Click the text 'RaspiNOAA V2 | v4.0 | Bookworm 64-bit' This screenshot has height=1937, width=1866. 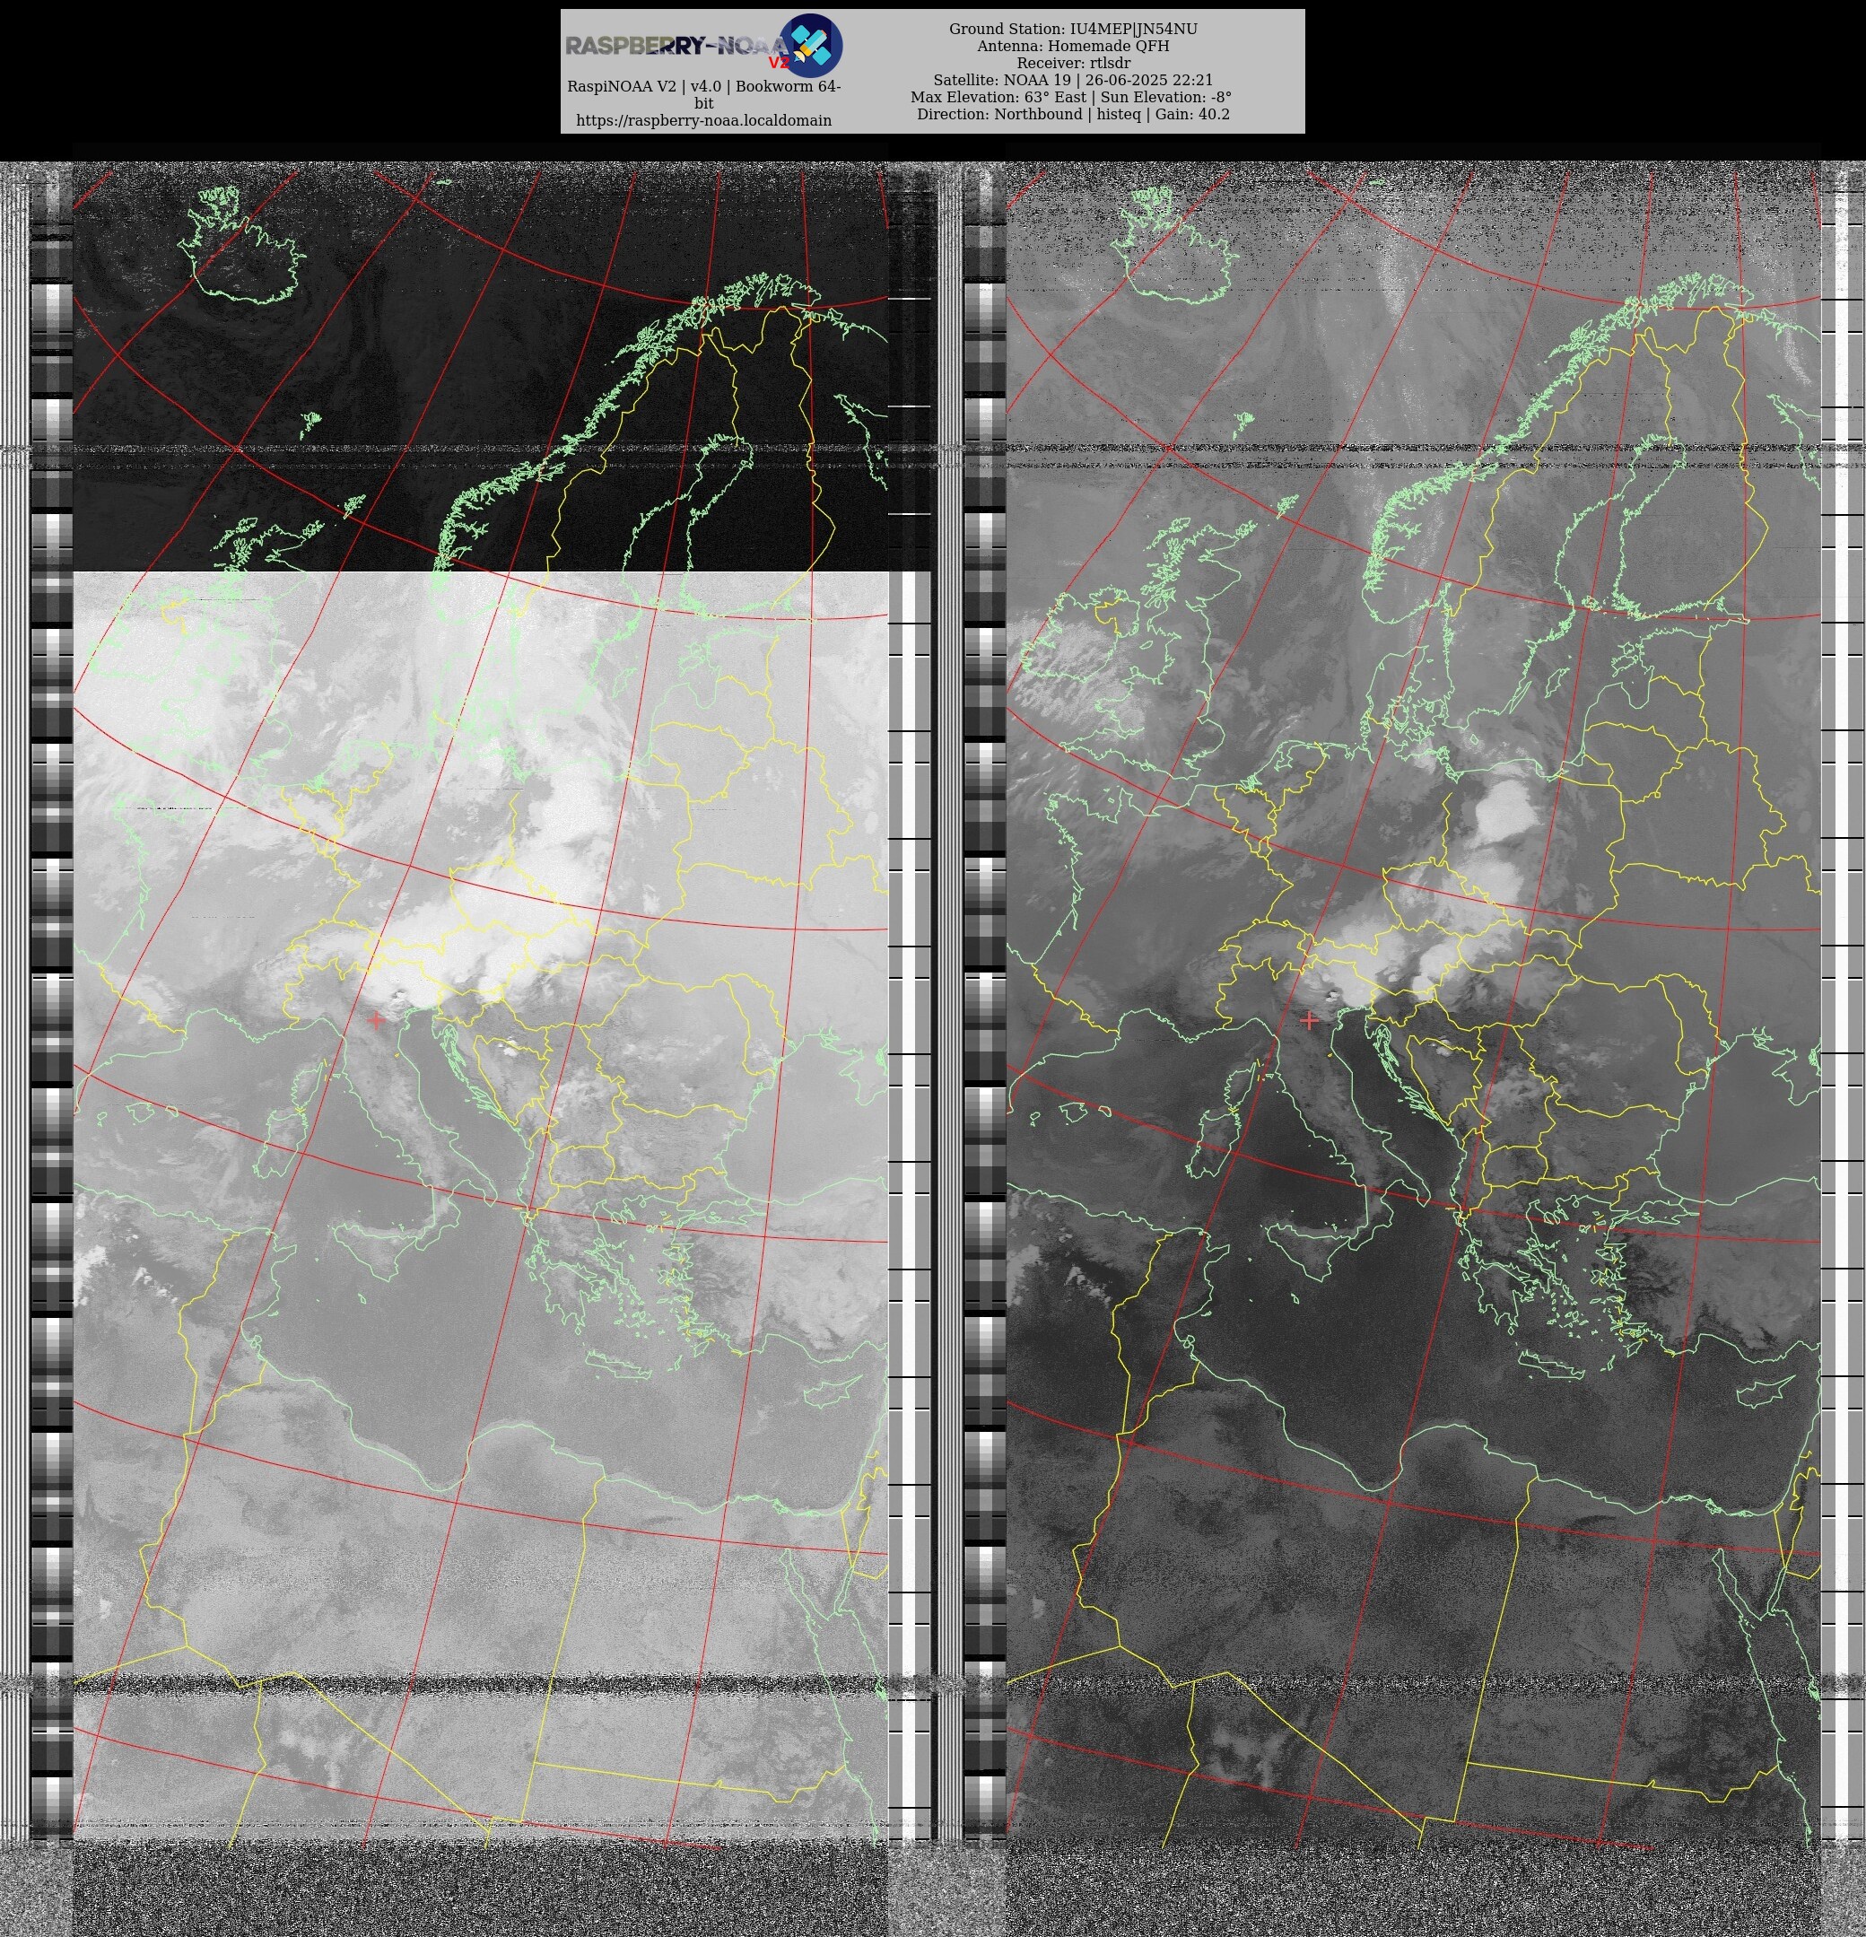point(703,94)
